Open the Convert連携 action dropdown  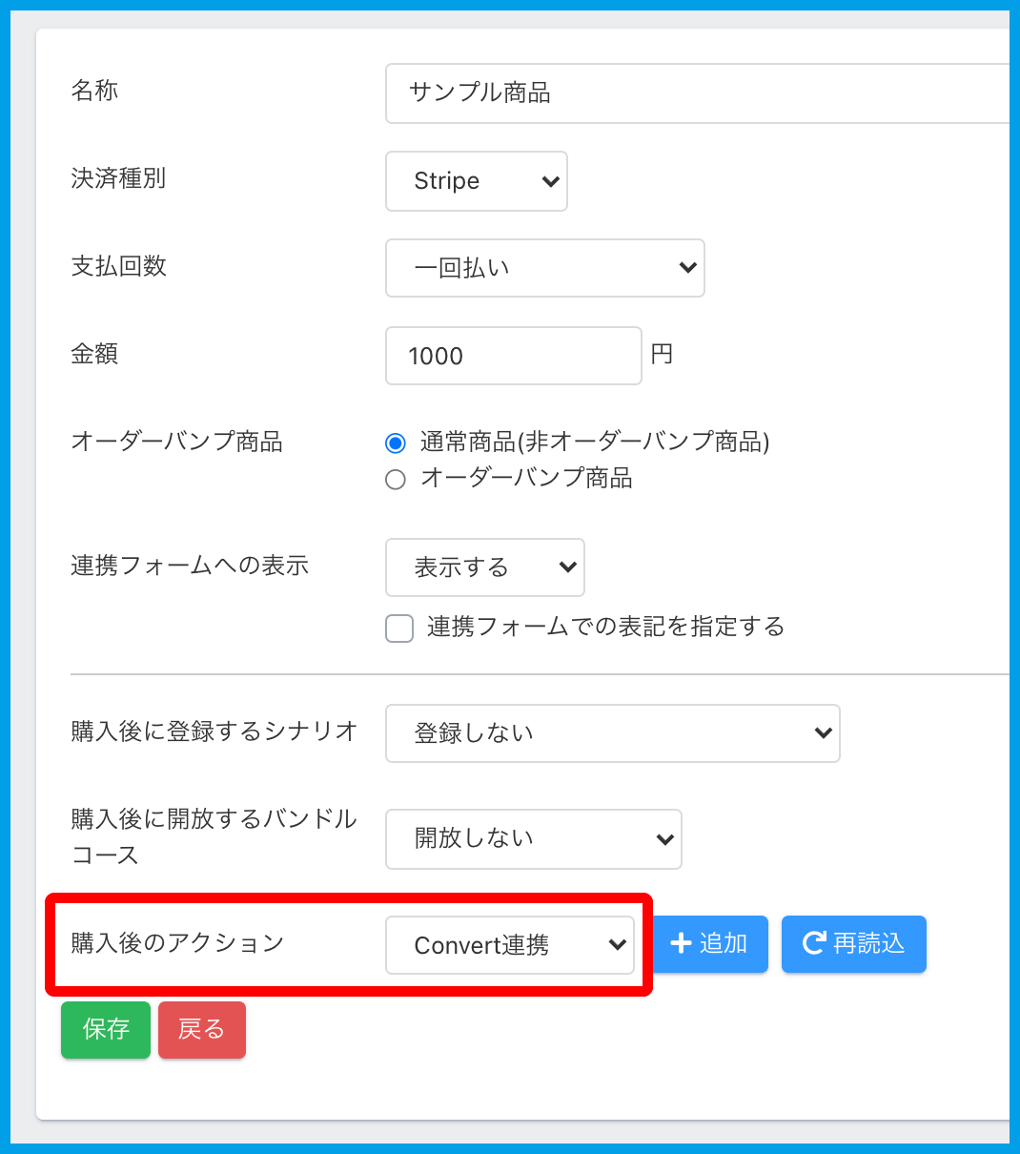coord(510,945)
